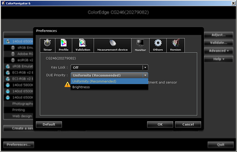Select the Photography entry in target list

18,104
